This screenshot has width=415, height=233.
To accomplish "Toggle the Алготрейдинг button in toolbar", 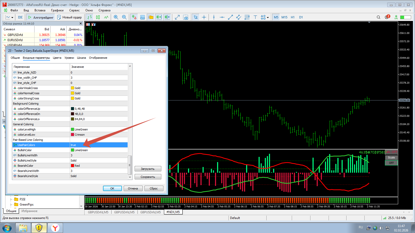I will click(x=41, y=17).
